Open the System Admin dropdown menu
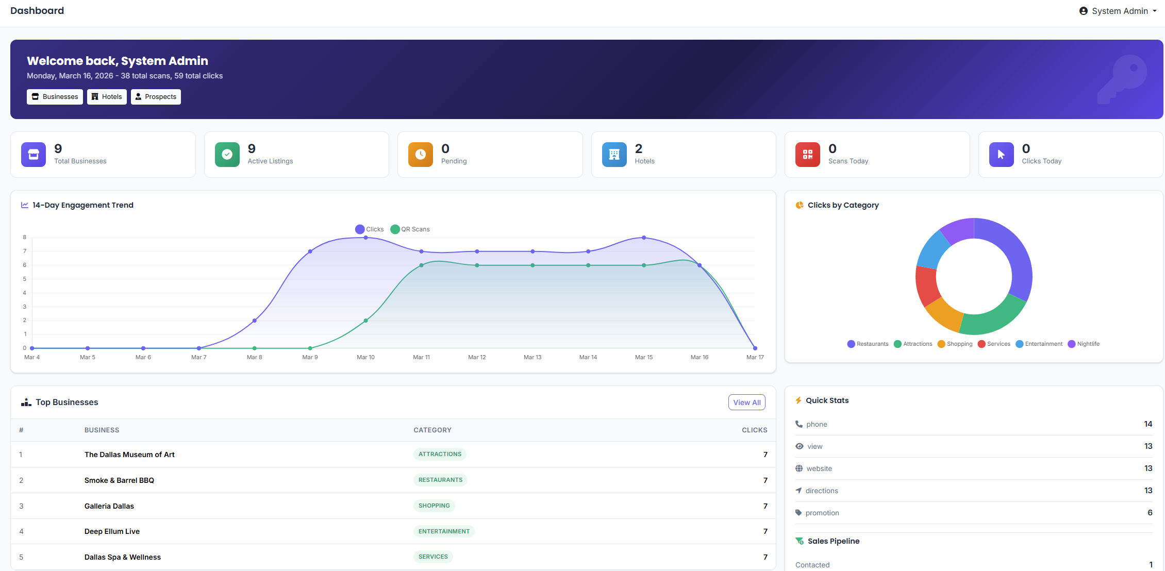This screenshot has width=1165, height=571. pyautogui.click(x=1118, y=10)
